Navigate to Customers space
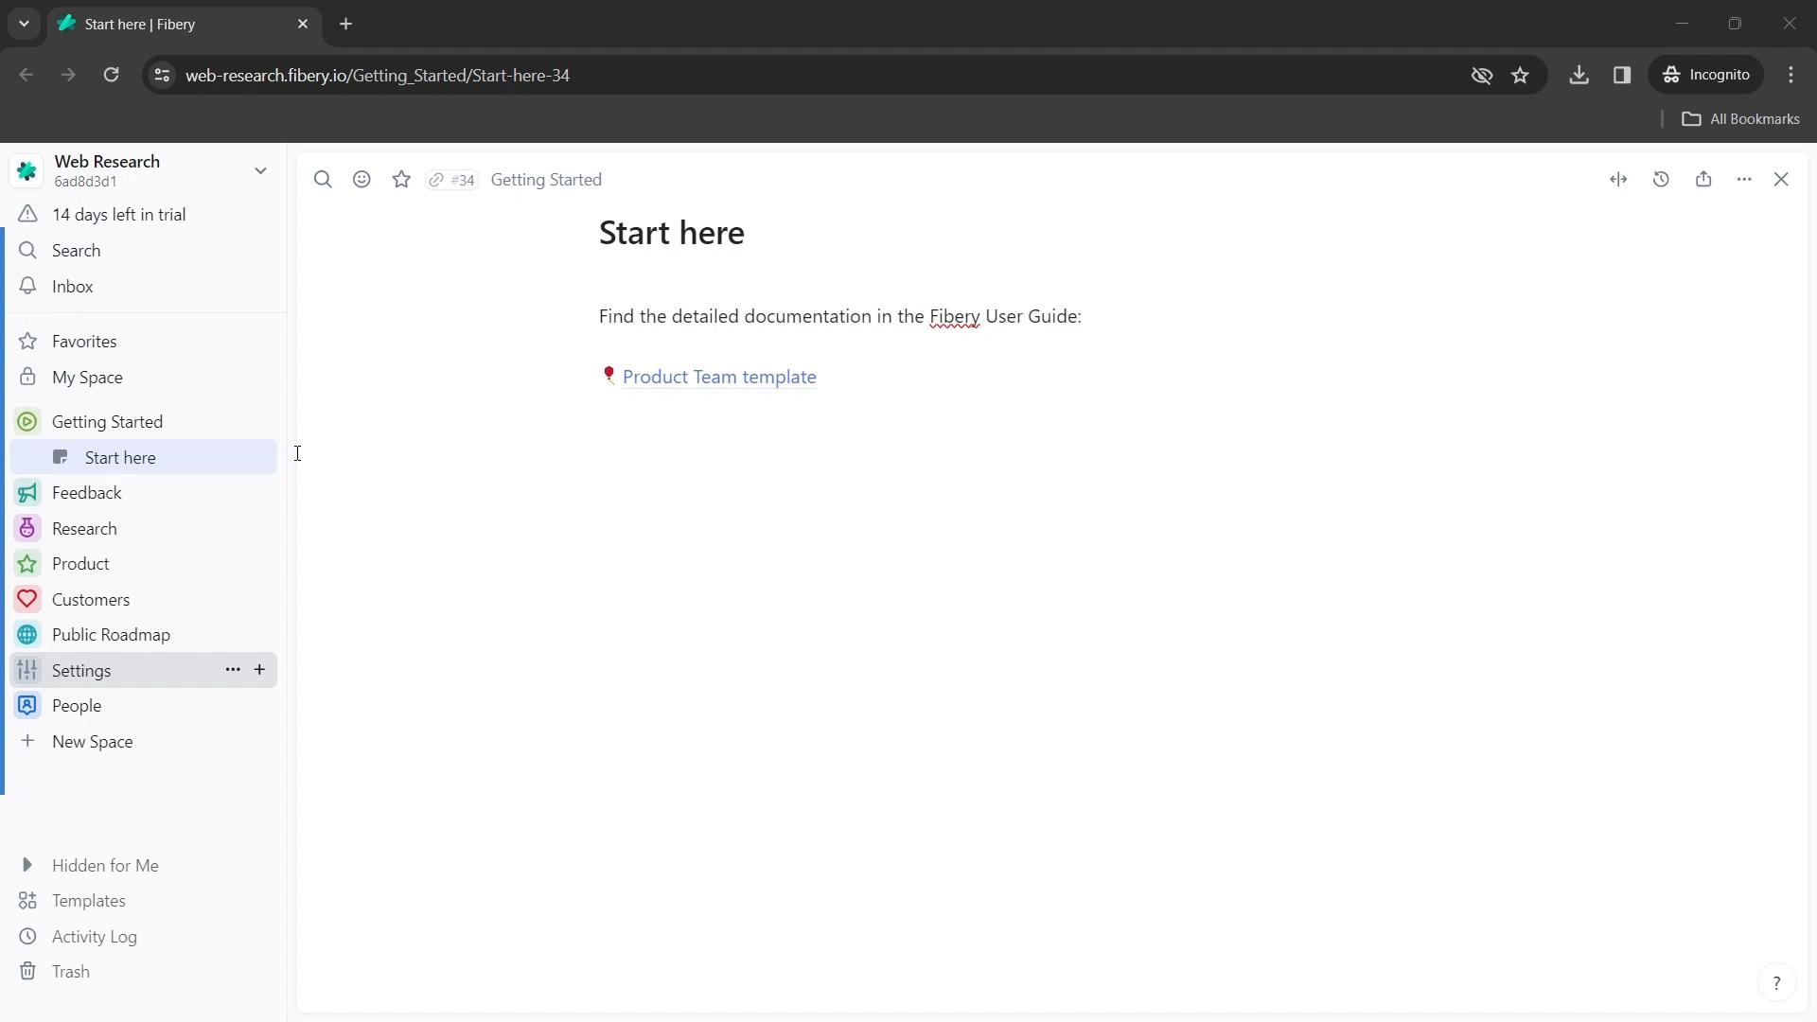This screenshot has height=1022, width=1817. 91,599
